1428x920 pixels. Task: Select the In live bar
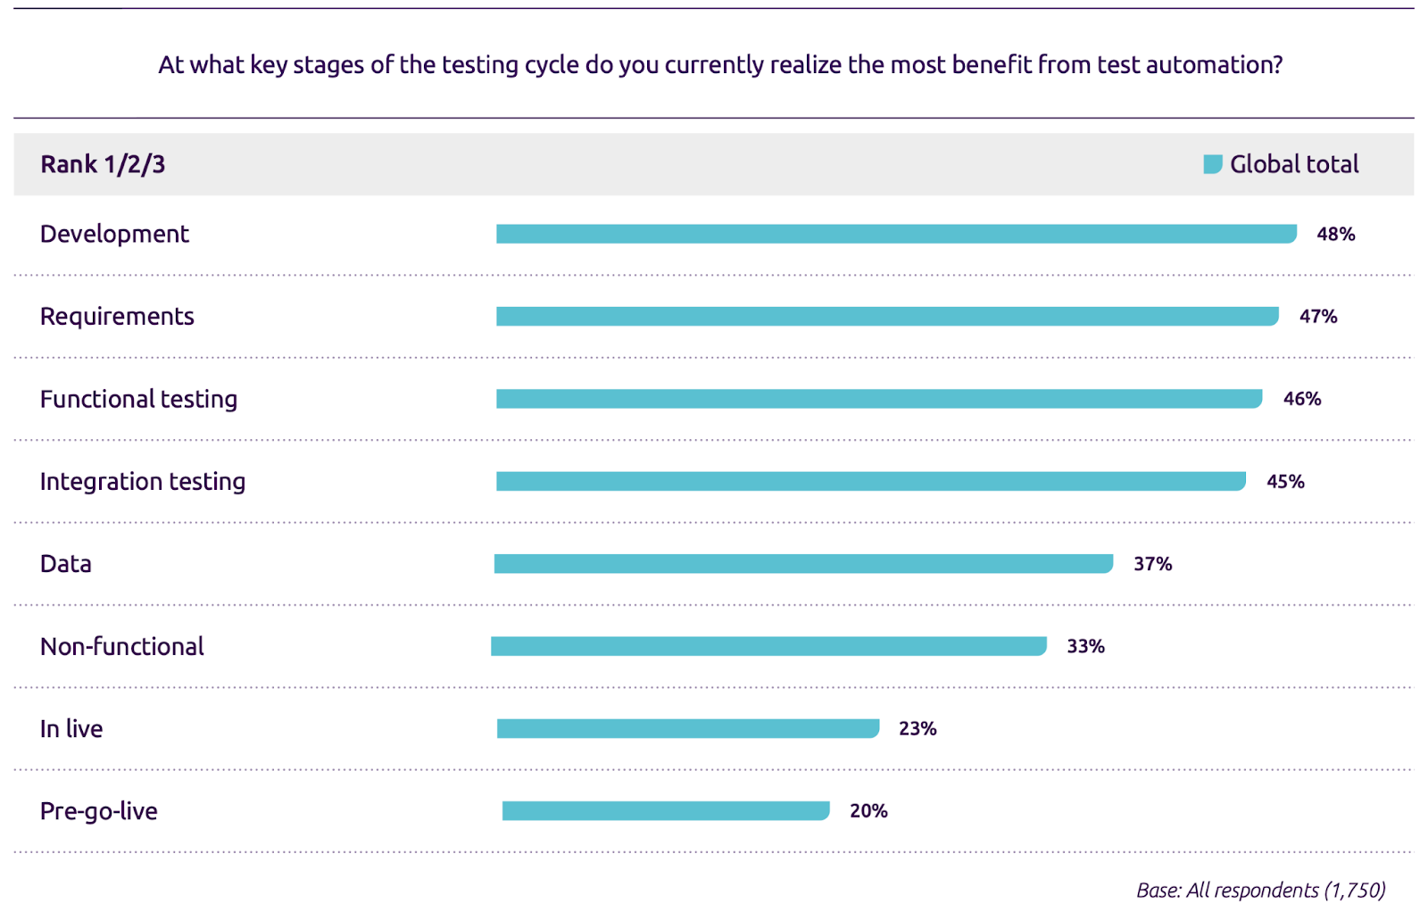point(688,729)
